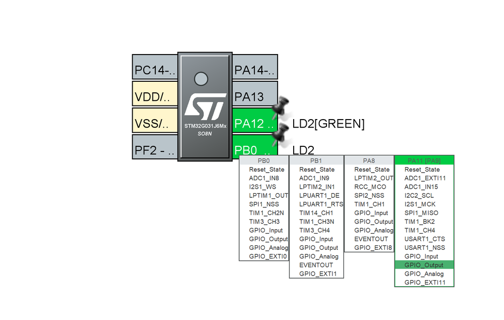This screenshot has width=504, height=320.
Task: Choose SPI1_NSS in the PB0 menu
Action: [264, 204]
